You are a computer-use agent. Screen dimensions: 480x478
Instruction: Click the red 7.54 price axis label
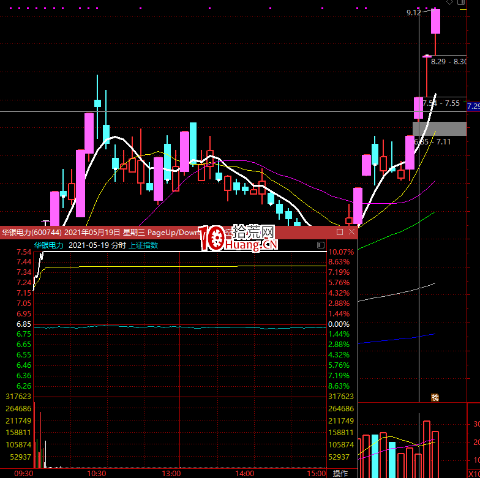click(24, 252)
